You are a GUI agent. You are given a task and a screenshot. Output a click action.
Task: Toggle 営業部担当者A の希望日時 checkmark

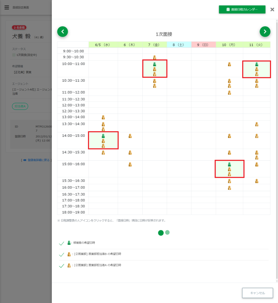[62, 266]
